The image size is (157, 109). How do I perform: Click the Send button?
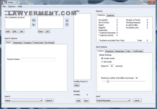click(x=137, y=100)
